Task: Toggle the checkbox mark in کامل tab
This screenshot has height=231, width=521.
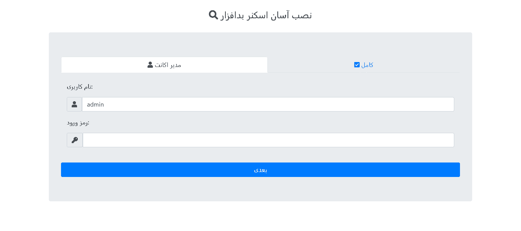Action: point(357,65)
